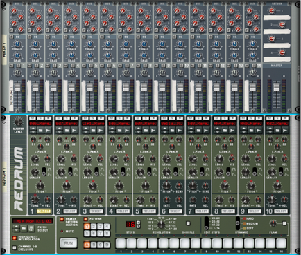The image size is (301, 255).
Task: Increase the Steps count with up arrow
Action: click(x=138, y=223)
